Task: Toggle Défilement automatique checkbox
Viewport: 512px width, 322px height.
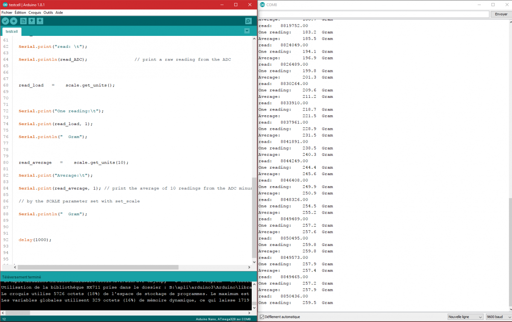Action: pos(262,317)
